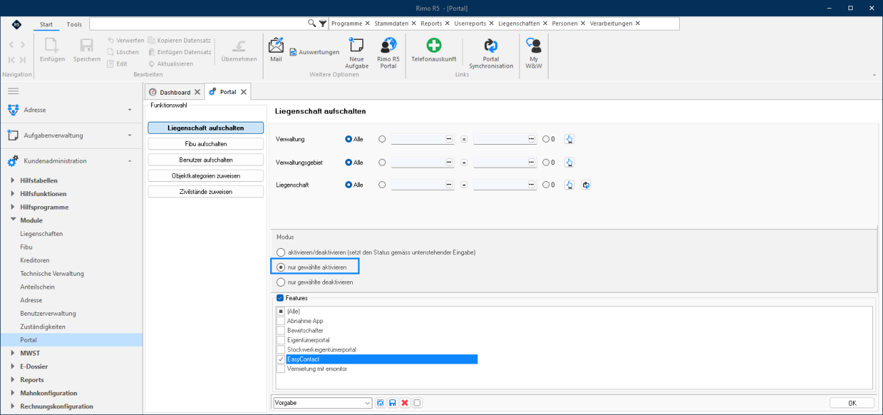Click the search magnifier icon

(x=312, y=23)
